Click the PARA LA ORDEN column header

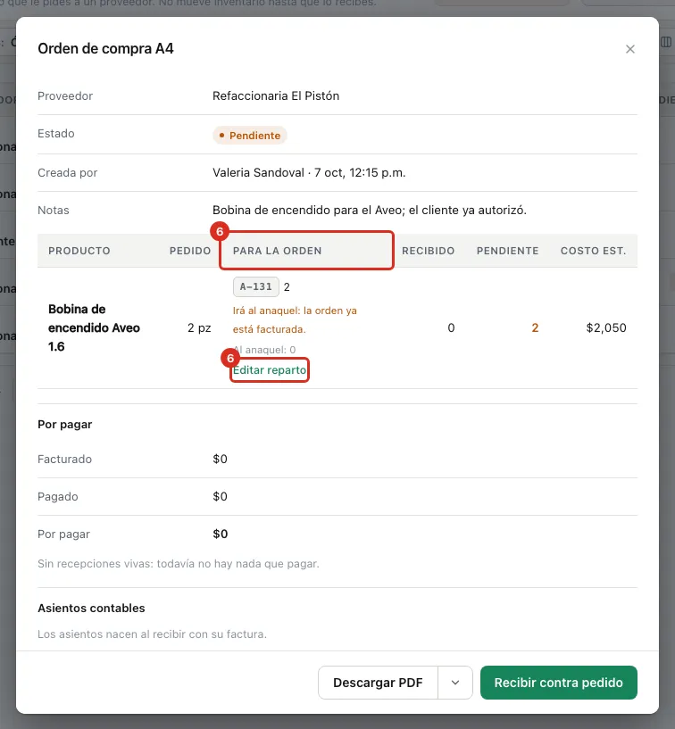click(x=278, y=251)
